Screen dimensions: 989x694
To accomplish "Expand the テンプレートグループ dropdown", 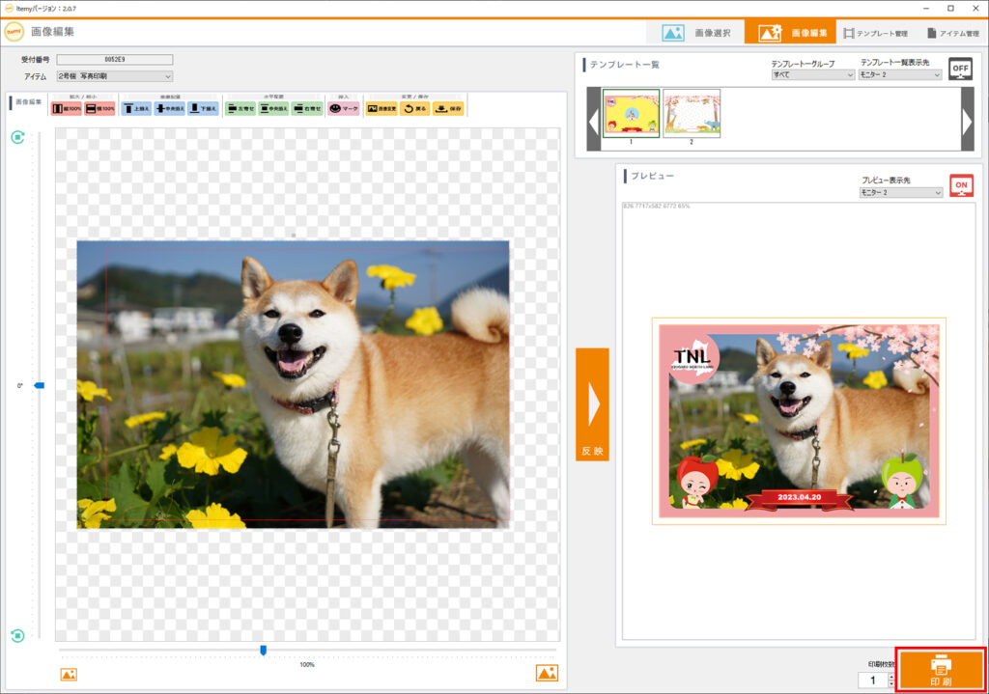I will pos(812,74).
